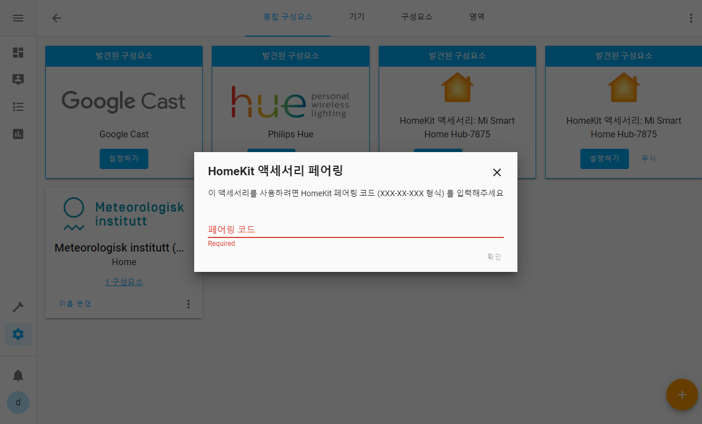Click the 확인 button in dialog
This screenshot has width=702, height=424.
point(494,257)
